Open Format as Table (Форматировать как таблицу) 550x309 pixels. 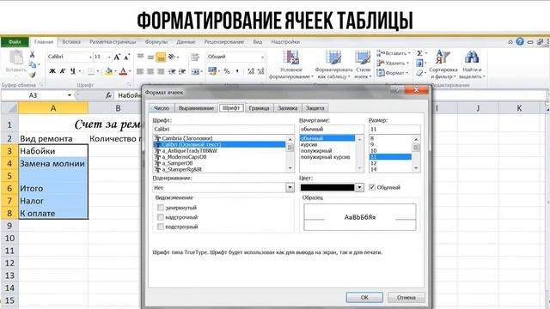pos(333,64)
